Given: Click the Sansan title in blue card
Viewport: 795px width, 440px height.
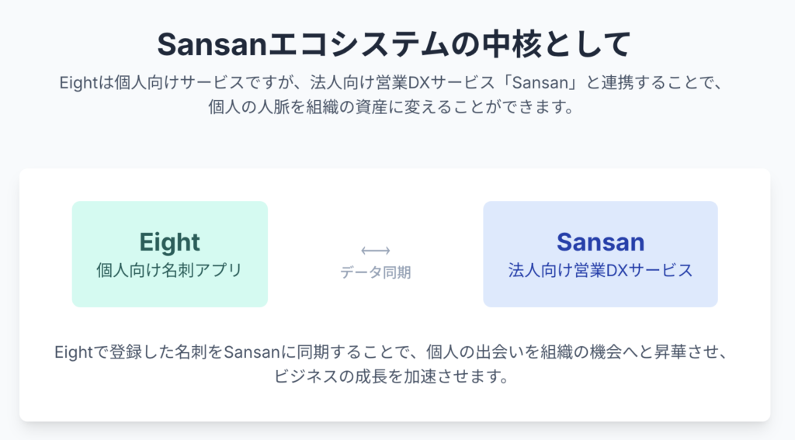Looking at the screenshot, I should point(600,242).
